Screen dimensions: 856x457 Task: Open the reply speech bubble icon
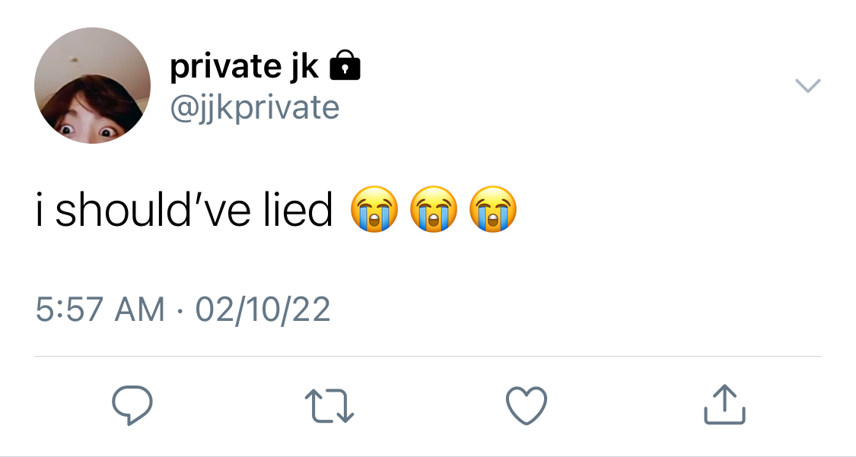tap(132, 405)
